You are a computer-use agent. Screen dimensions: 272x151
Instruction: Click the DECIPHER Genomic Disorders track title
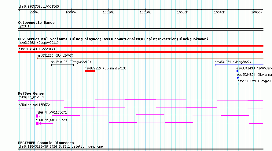tap(46, 143)
